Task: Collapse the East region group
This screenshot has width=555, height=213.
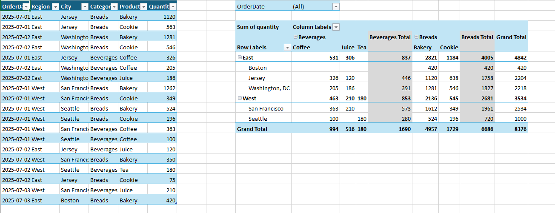Action: [240, 57]
